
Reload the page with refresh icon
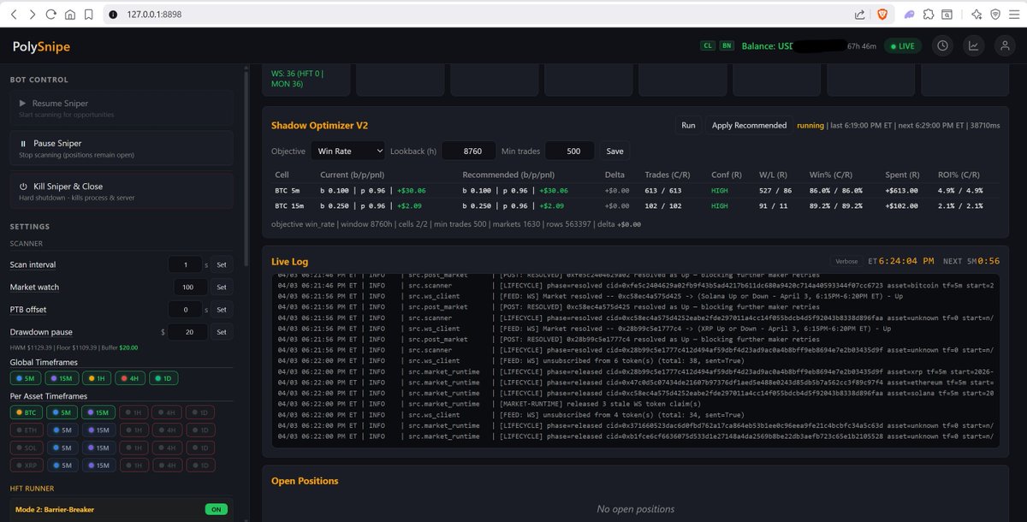[51, 15]
